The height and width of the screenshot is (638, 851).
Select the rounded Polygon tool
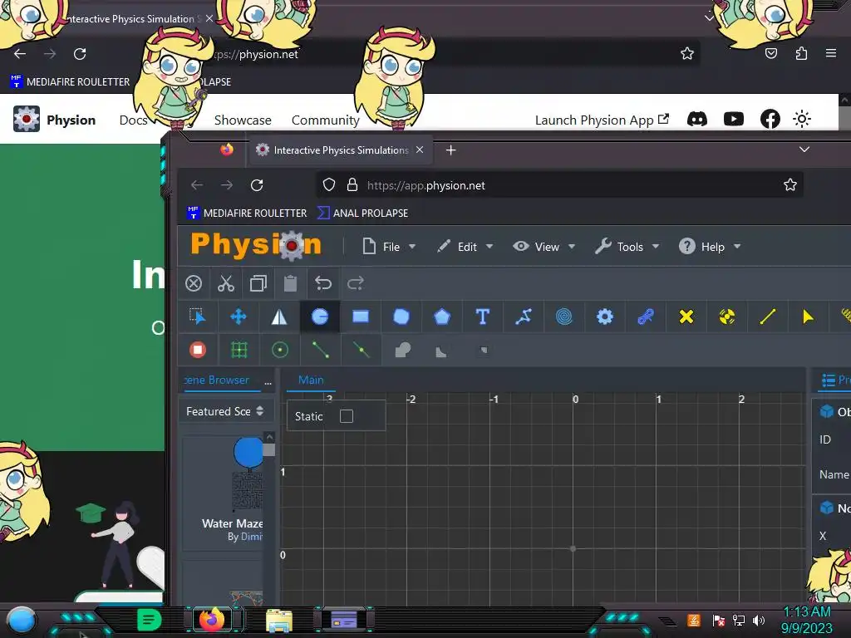[401, 317]
